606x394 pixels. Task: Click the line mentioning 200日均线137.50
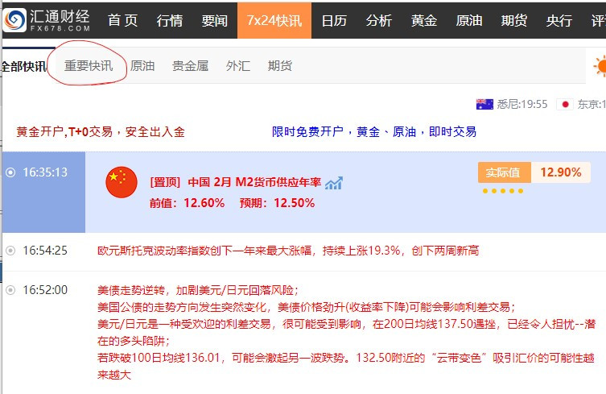coord(346,324)
